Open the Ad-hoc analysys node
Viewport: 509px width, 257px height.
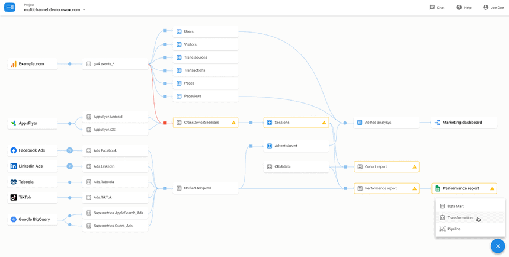click(386, 123)
